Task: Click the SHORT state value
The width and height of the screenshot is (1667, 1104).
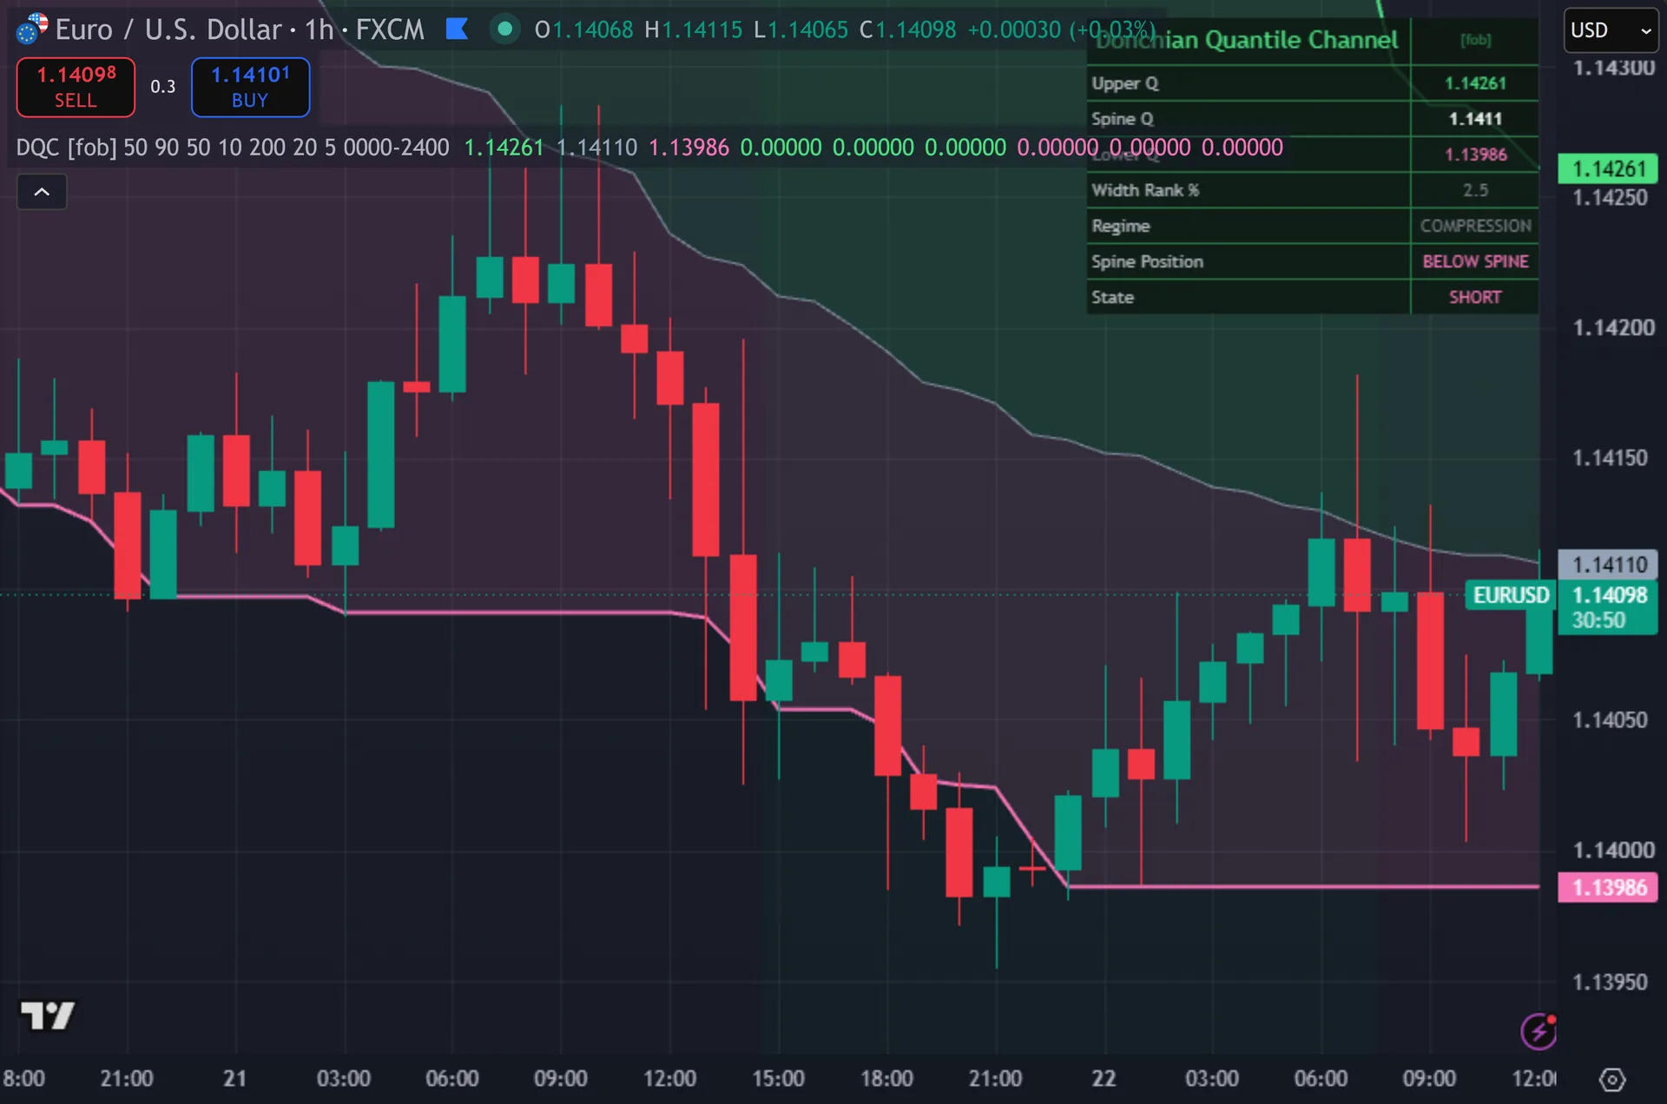Action: coord(1475,297)
